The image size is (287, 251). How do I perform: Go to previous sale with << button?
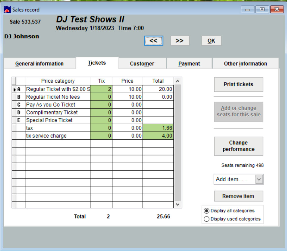click(153, 41)
